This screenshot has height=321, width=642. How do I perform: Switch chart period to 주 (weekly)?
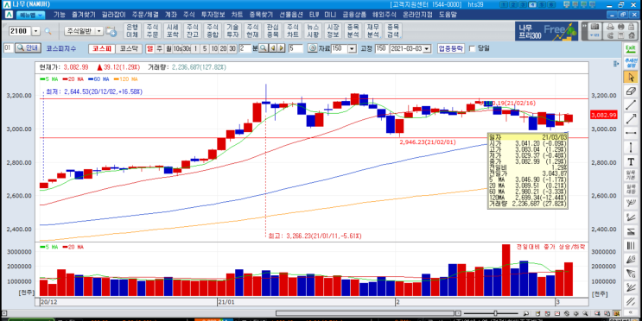point(159,48)
